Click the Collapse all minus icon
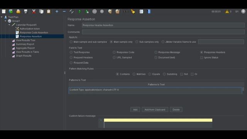 [x=64, y=11]
